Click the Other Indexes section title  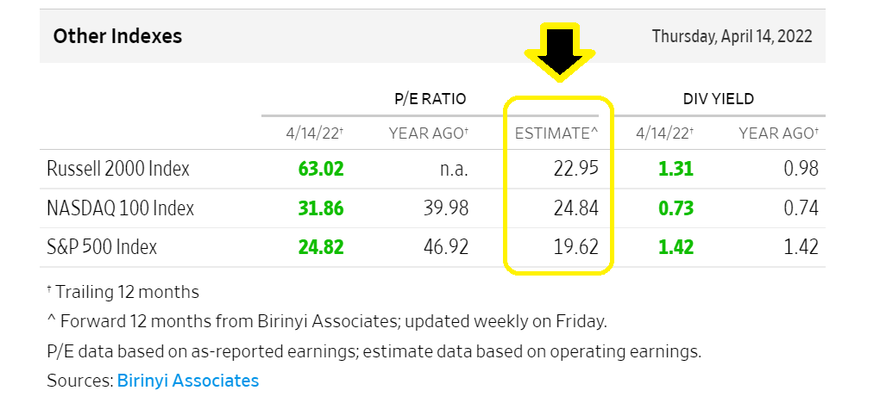coord(117,36)
